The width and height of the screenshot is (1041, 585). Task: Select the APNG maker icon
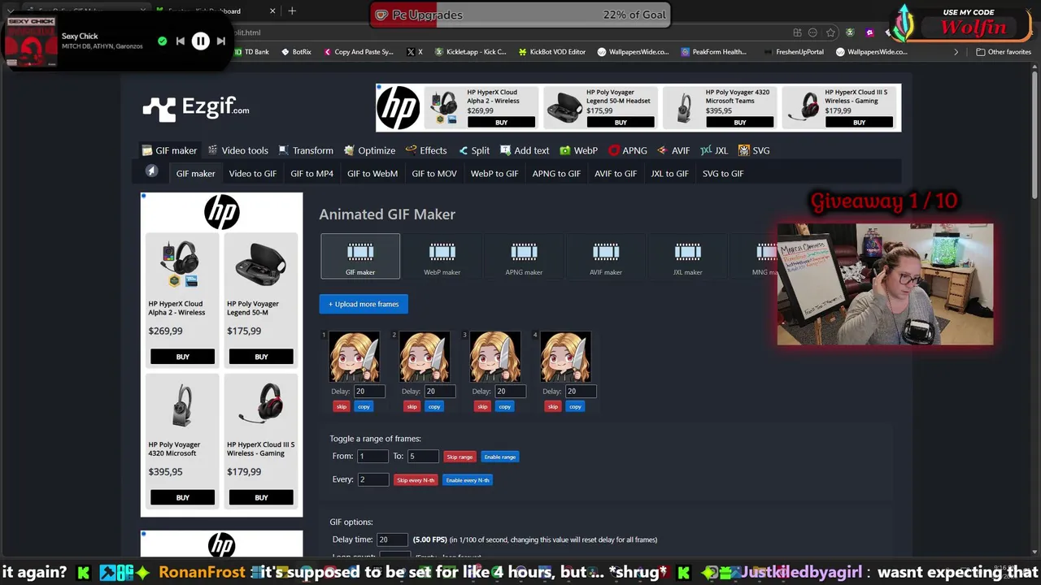point(524,256)
